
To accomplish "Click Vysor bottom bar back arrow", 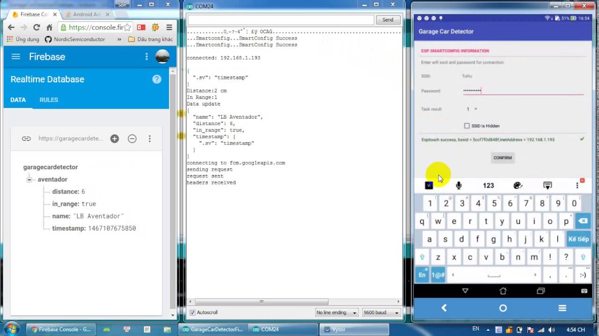I will coord(444,308).
